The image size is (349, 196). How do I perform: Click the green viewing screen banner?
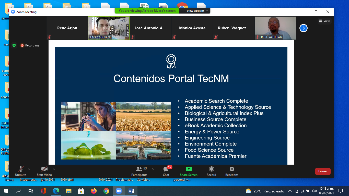coord(147,11)
